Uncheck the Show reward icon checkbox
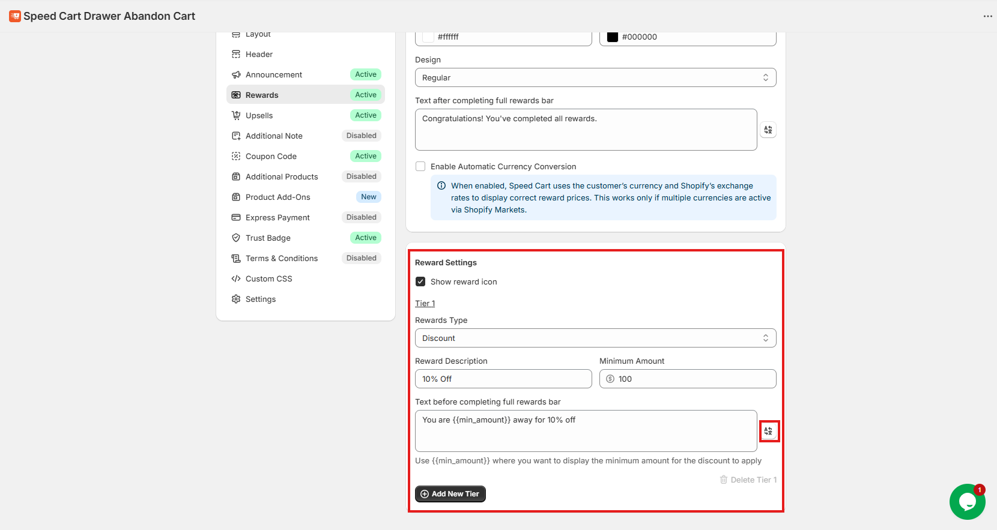 420,282
